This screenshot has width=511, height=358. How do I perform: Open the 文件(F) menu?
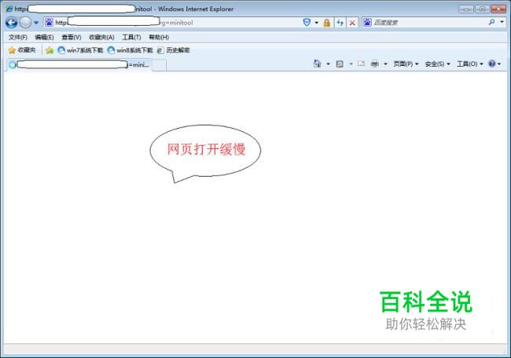point(18,37)
